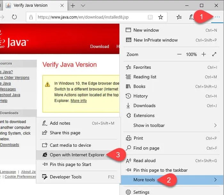224x195 pixels.
Task: Click the Refresh page icon
Action: pos(14,17)
